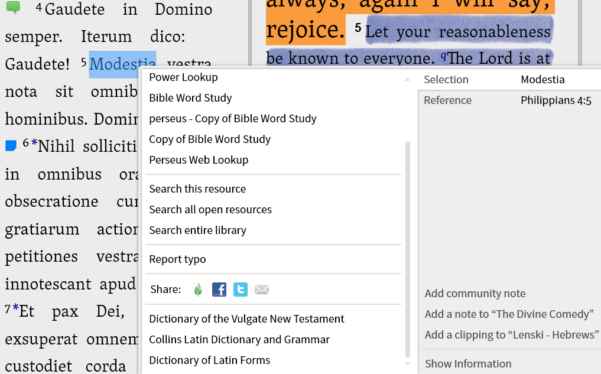The height and width of the screenshot is (374, 601).
Task: Select Search all open resources
Action: pos(210,210)
